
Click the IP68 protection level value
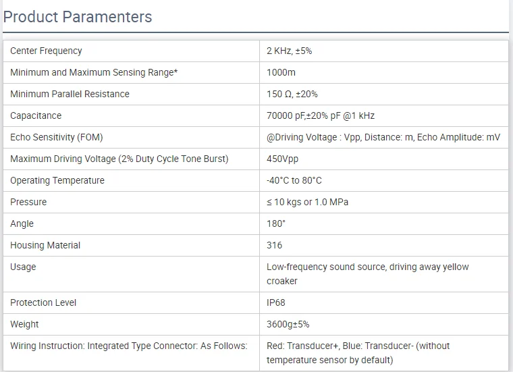[x=276, y=302]
